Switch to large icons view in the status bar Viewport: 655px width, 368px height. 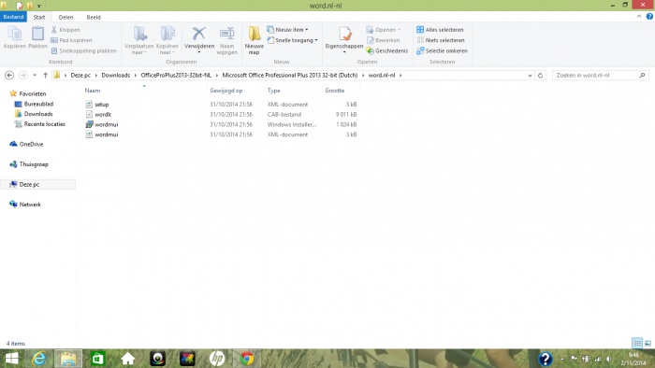648,343
